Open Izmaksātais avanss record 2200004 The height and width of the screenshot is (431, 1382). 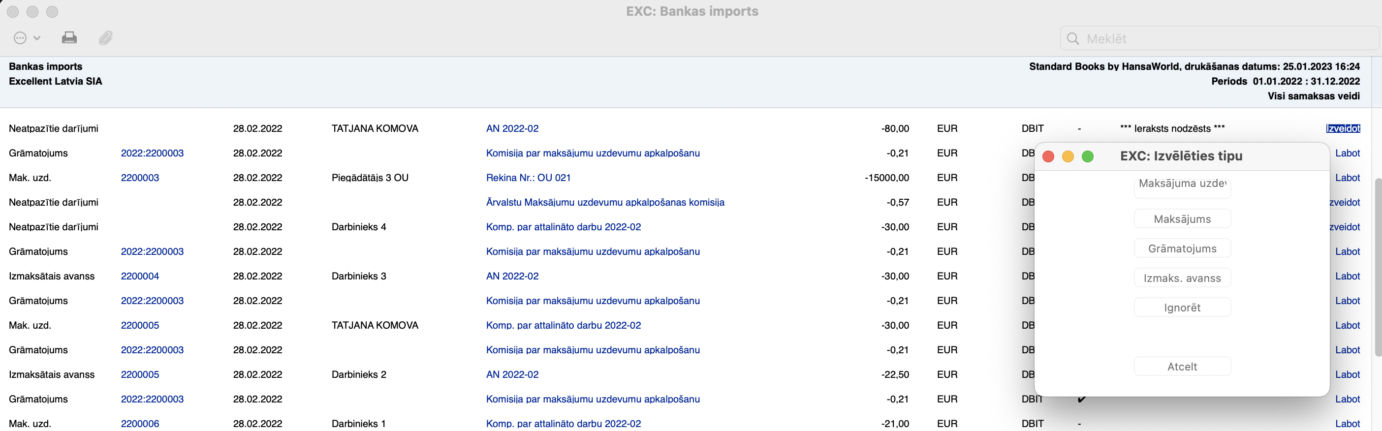pos(139,276)
